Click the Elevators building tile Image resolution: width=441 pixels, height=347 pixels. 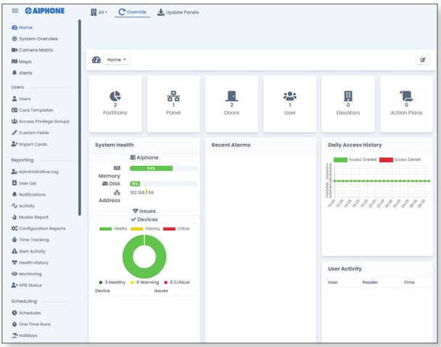pos(348,103)
